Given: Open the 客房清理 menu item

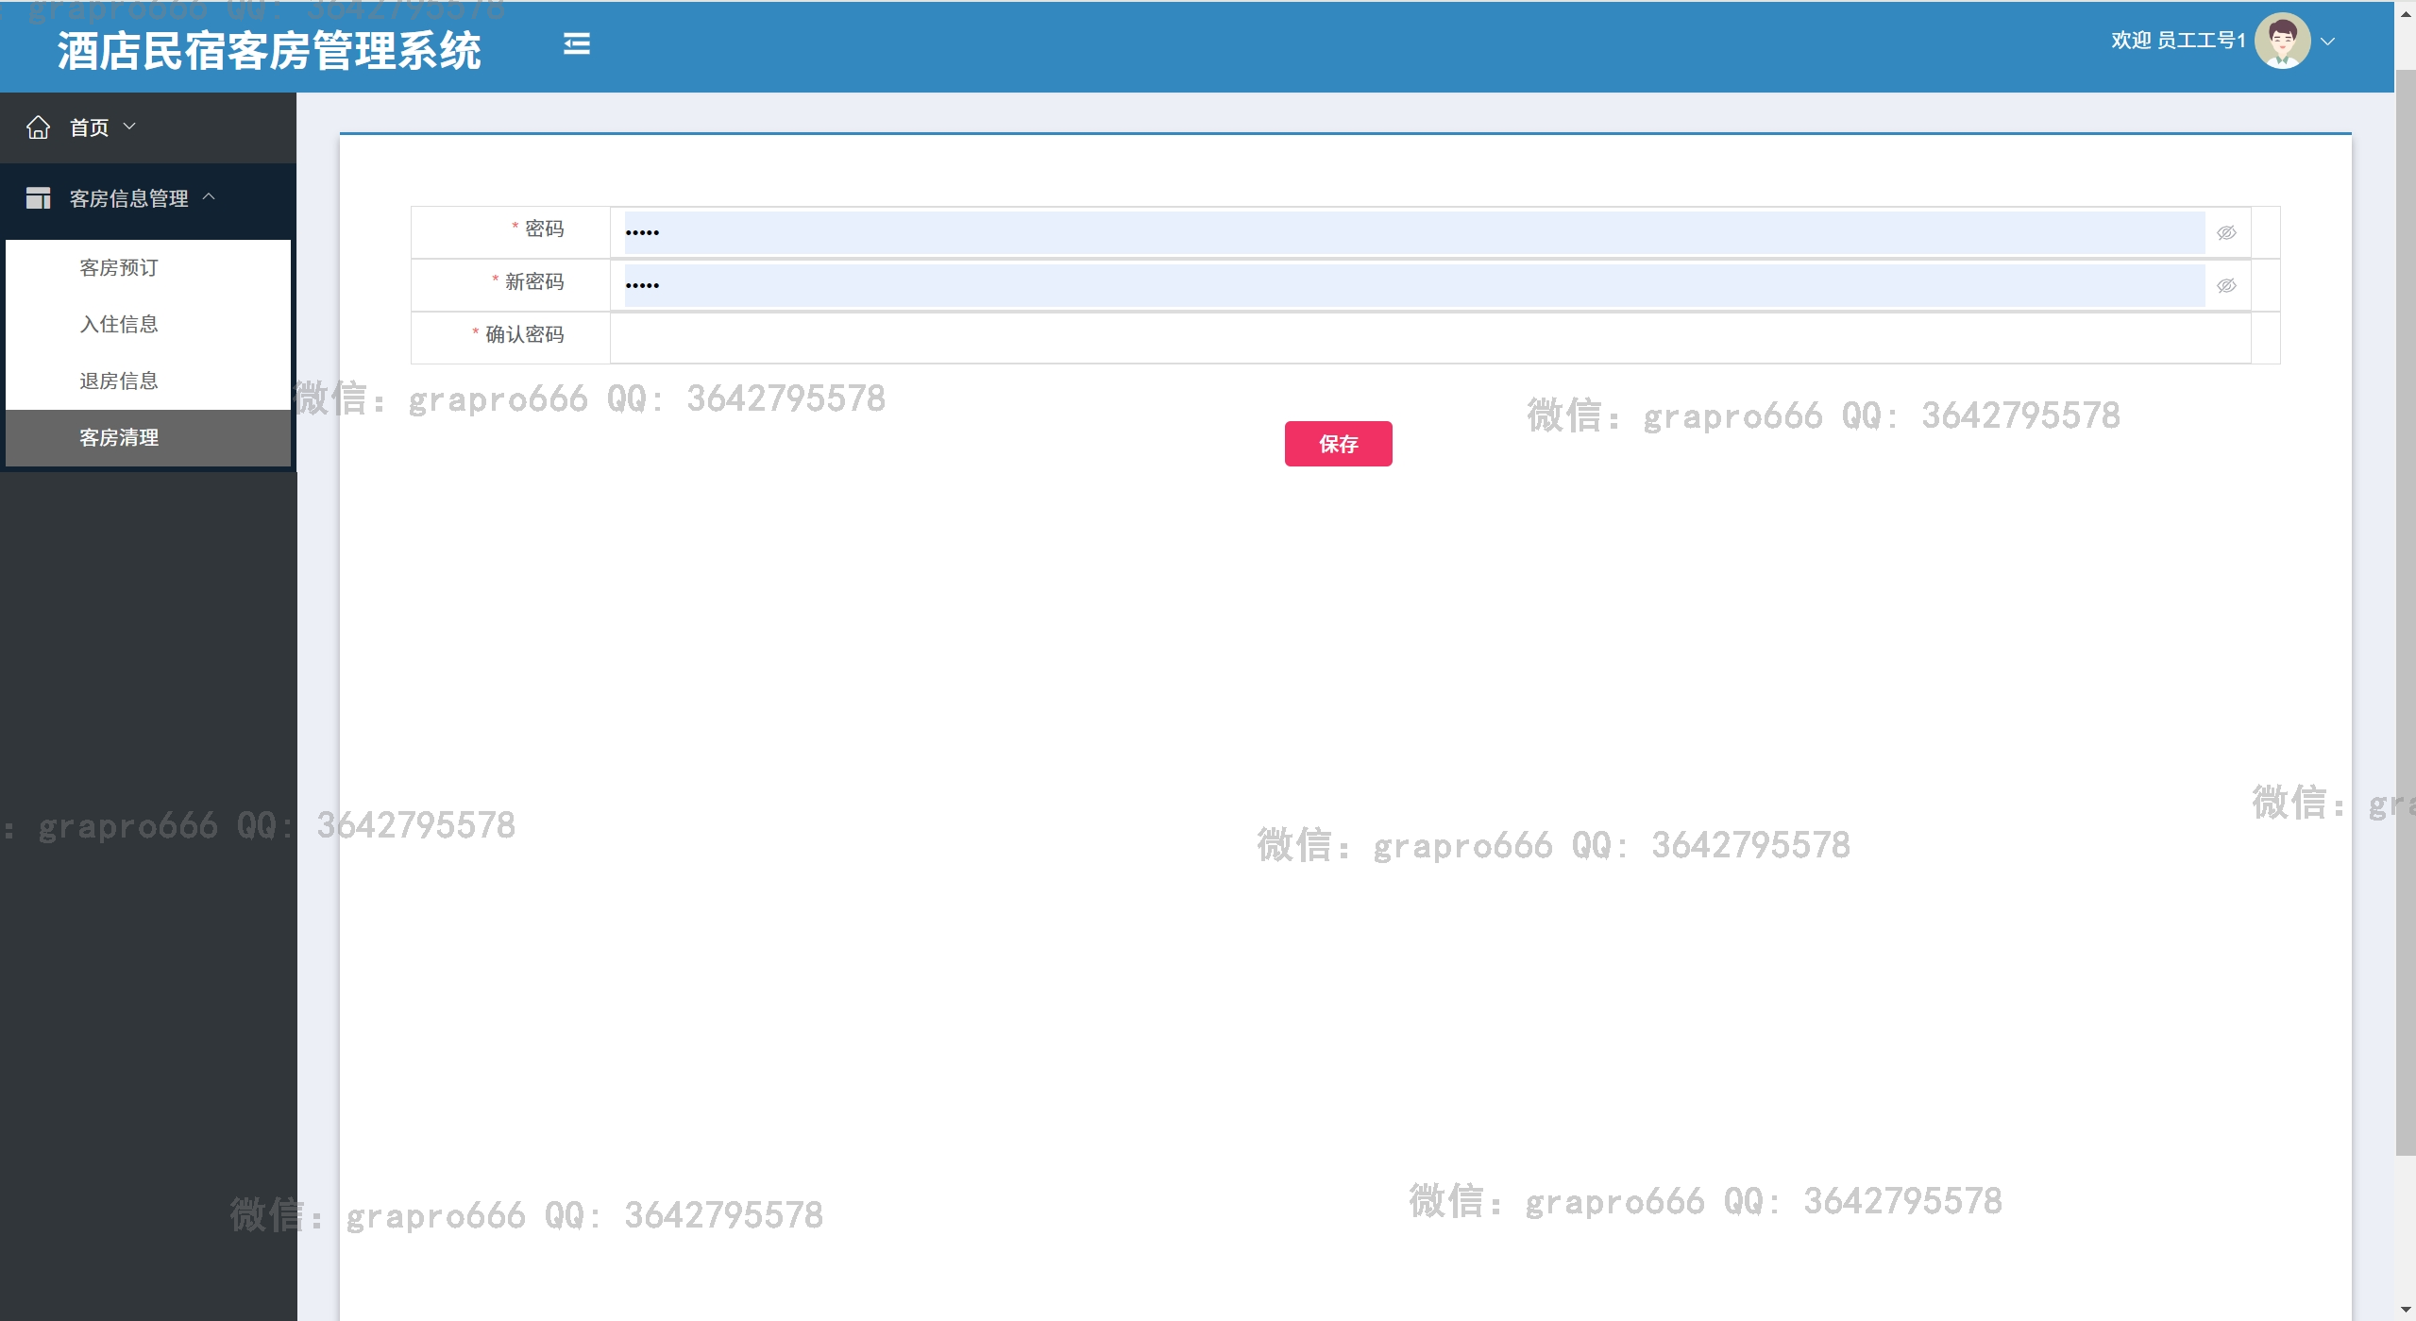Looking at the screenshot, I should [119, 438].
